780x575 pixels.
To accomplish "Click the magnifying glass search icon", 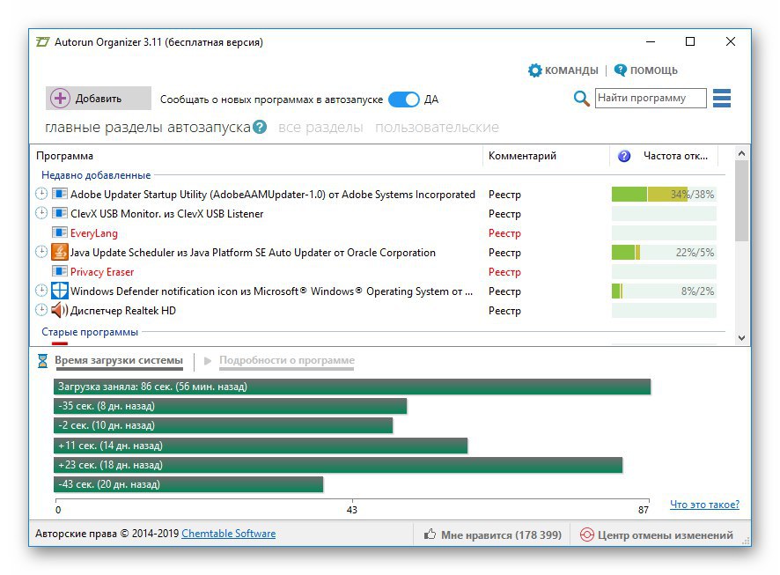I will (x=581, y=99).
